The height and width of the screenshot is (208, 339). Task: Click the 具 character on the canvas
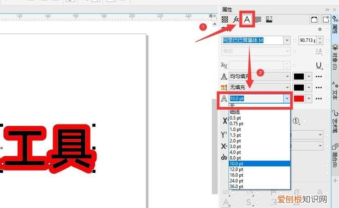pyautogui.click(x=72, y=149)
